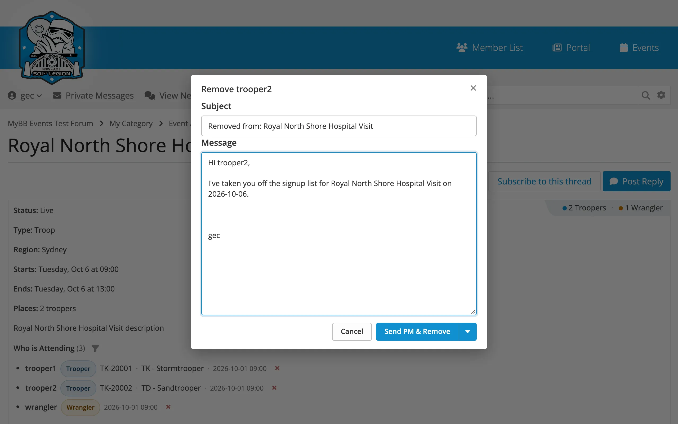
Task: Click the search magnifier icon
Action: pos(646,96)
